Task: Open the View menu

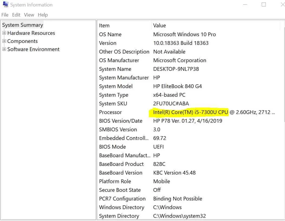Action: coord(29,15)
